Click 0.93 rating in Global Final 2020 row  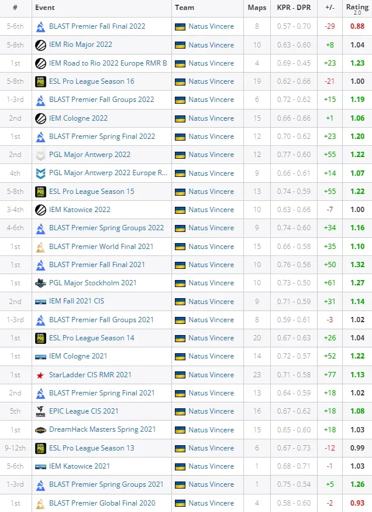(357, 503)
